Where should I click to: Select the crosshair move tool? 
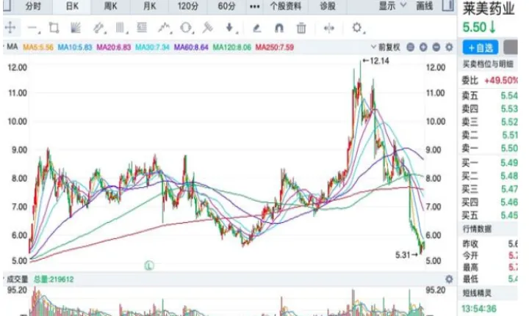pos(10,28)
